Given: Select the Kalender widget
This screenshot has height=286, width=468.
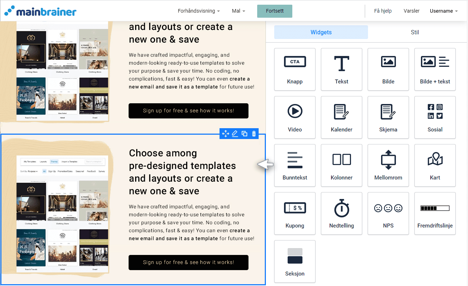Looking at the screenshot, I should tap(341, 117).
